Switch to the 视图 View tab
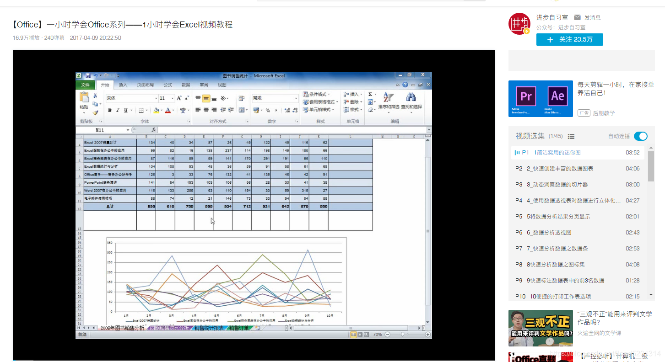This screenshot has width=665, height=362. (x=222, y=85)
